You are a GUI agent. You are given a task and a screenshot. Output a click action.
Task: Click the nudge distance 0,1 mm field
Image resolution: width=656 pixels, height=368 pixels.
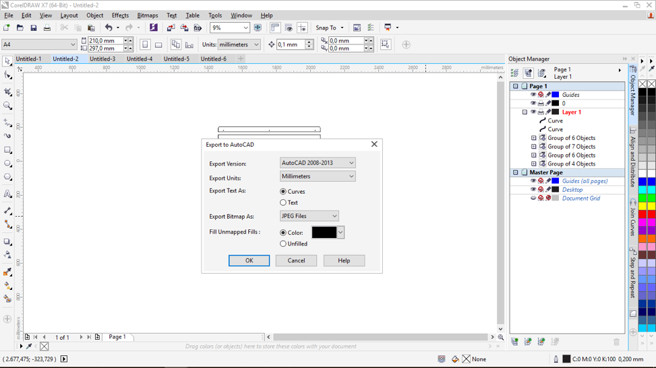[x=291, y=44]
